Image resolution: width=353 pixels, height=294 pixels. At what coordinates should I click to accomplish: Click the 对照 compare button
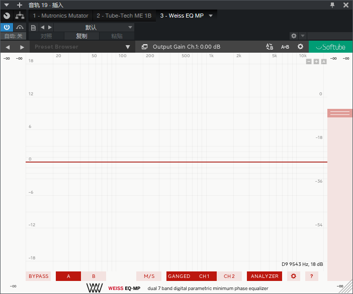coord(46,36)
